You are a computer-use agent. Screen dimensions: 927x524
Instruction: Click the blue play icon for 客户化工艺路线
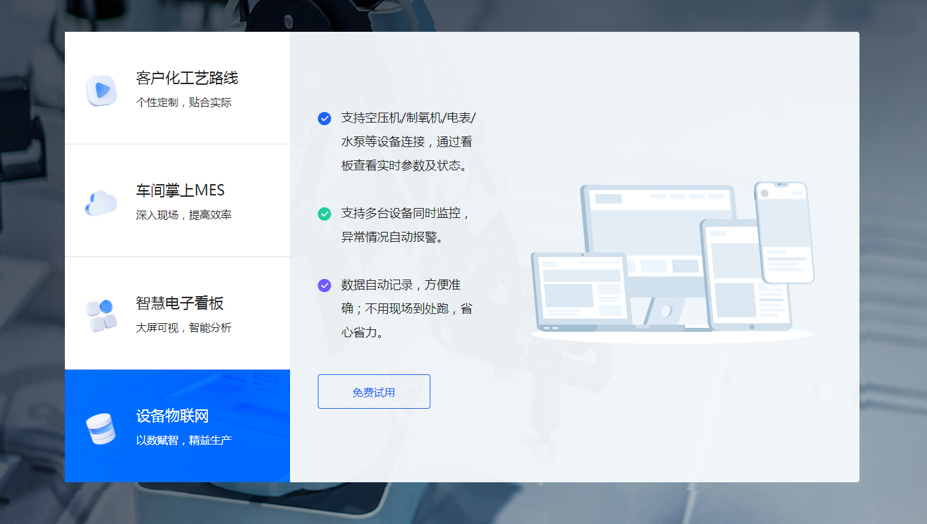pos(101,90)
